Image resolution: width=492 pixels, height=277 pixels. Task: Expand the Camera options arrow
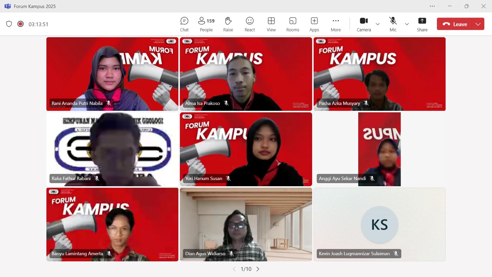(x=378, y=24)
